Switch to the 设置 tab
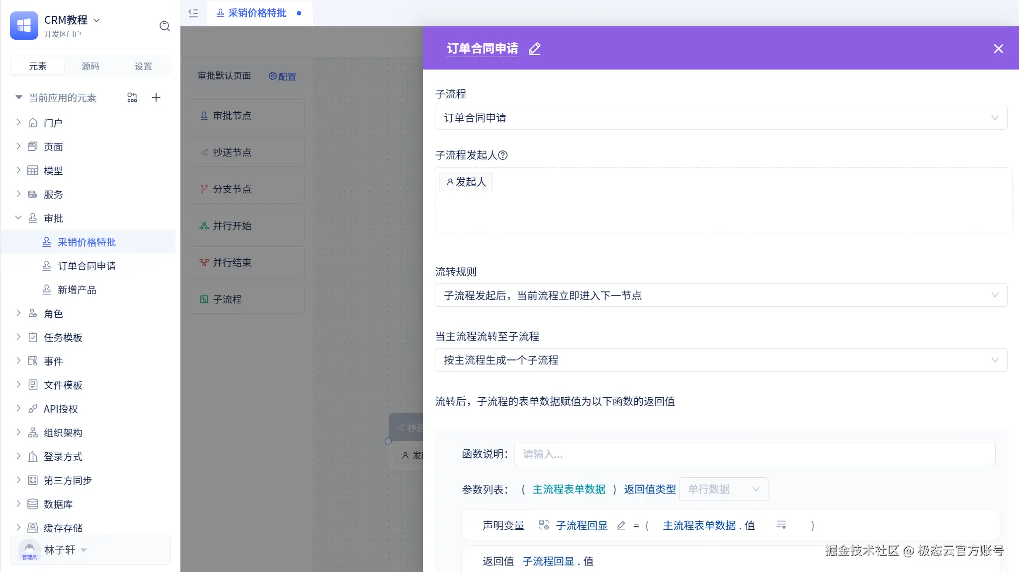The height and width of the screenshot is (572, 1019). tap(143, 66)
